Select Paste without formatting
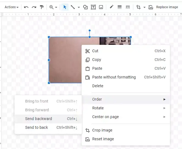 coord(126,77)
